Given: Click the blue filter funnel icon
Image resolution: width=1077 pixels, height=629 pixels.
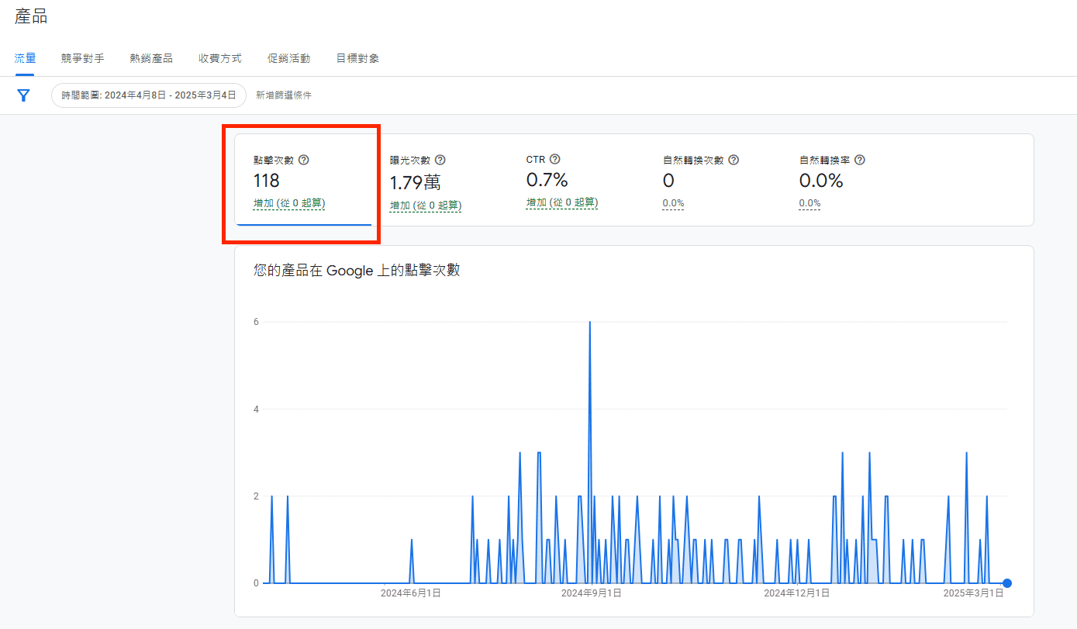Looking at the screenshot, I should 24,95.
